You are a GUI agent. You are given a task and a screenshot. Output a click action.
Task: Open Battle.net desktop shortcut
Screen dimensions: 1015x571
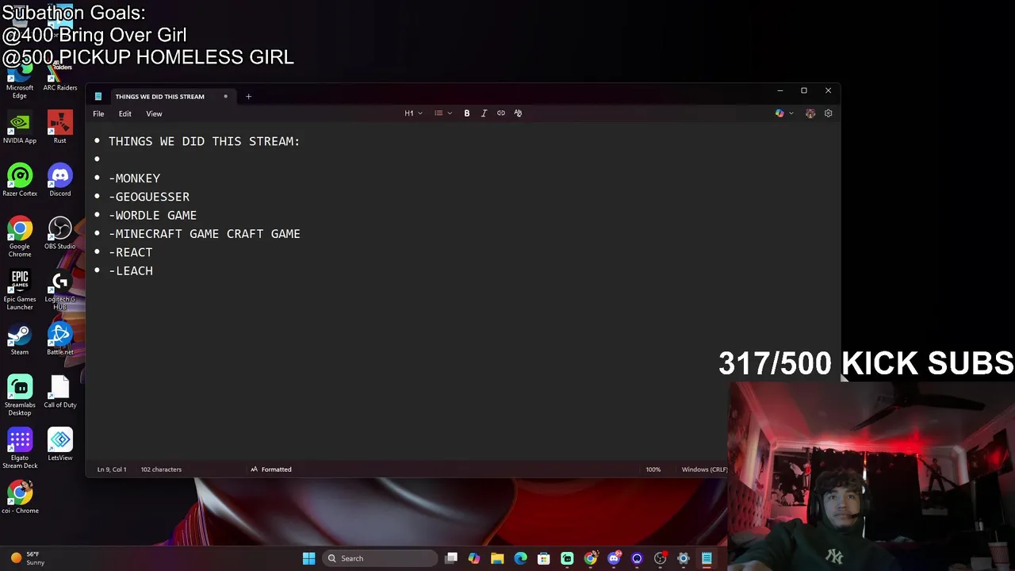pyautogui.click(x=60, y=339)
